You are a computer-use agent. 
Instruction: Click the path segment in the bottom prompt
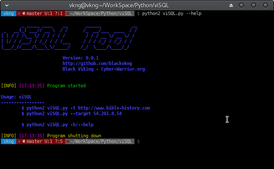100,141
